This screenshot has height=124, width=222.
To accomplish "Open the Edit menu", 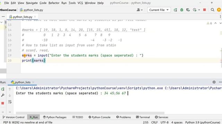I will click(13, 3).
